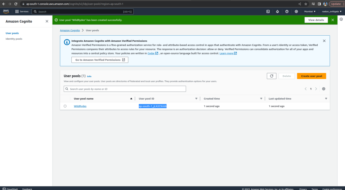Select Identity pools in the sidebar

pyautogui.click(x=14, y=39)
